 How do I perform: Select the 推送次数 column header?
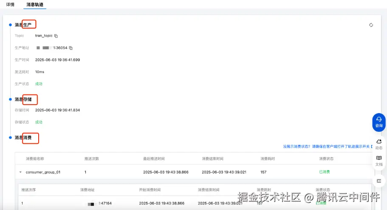coord(92,159)
